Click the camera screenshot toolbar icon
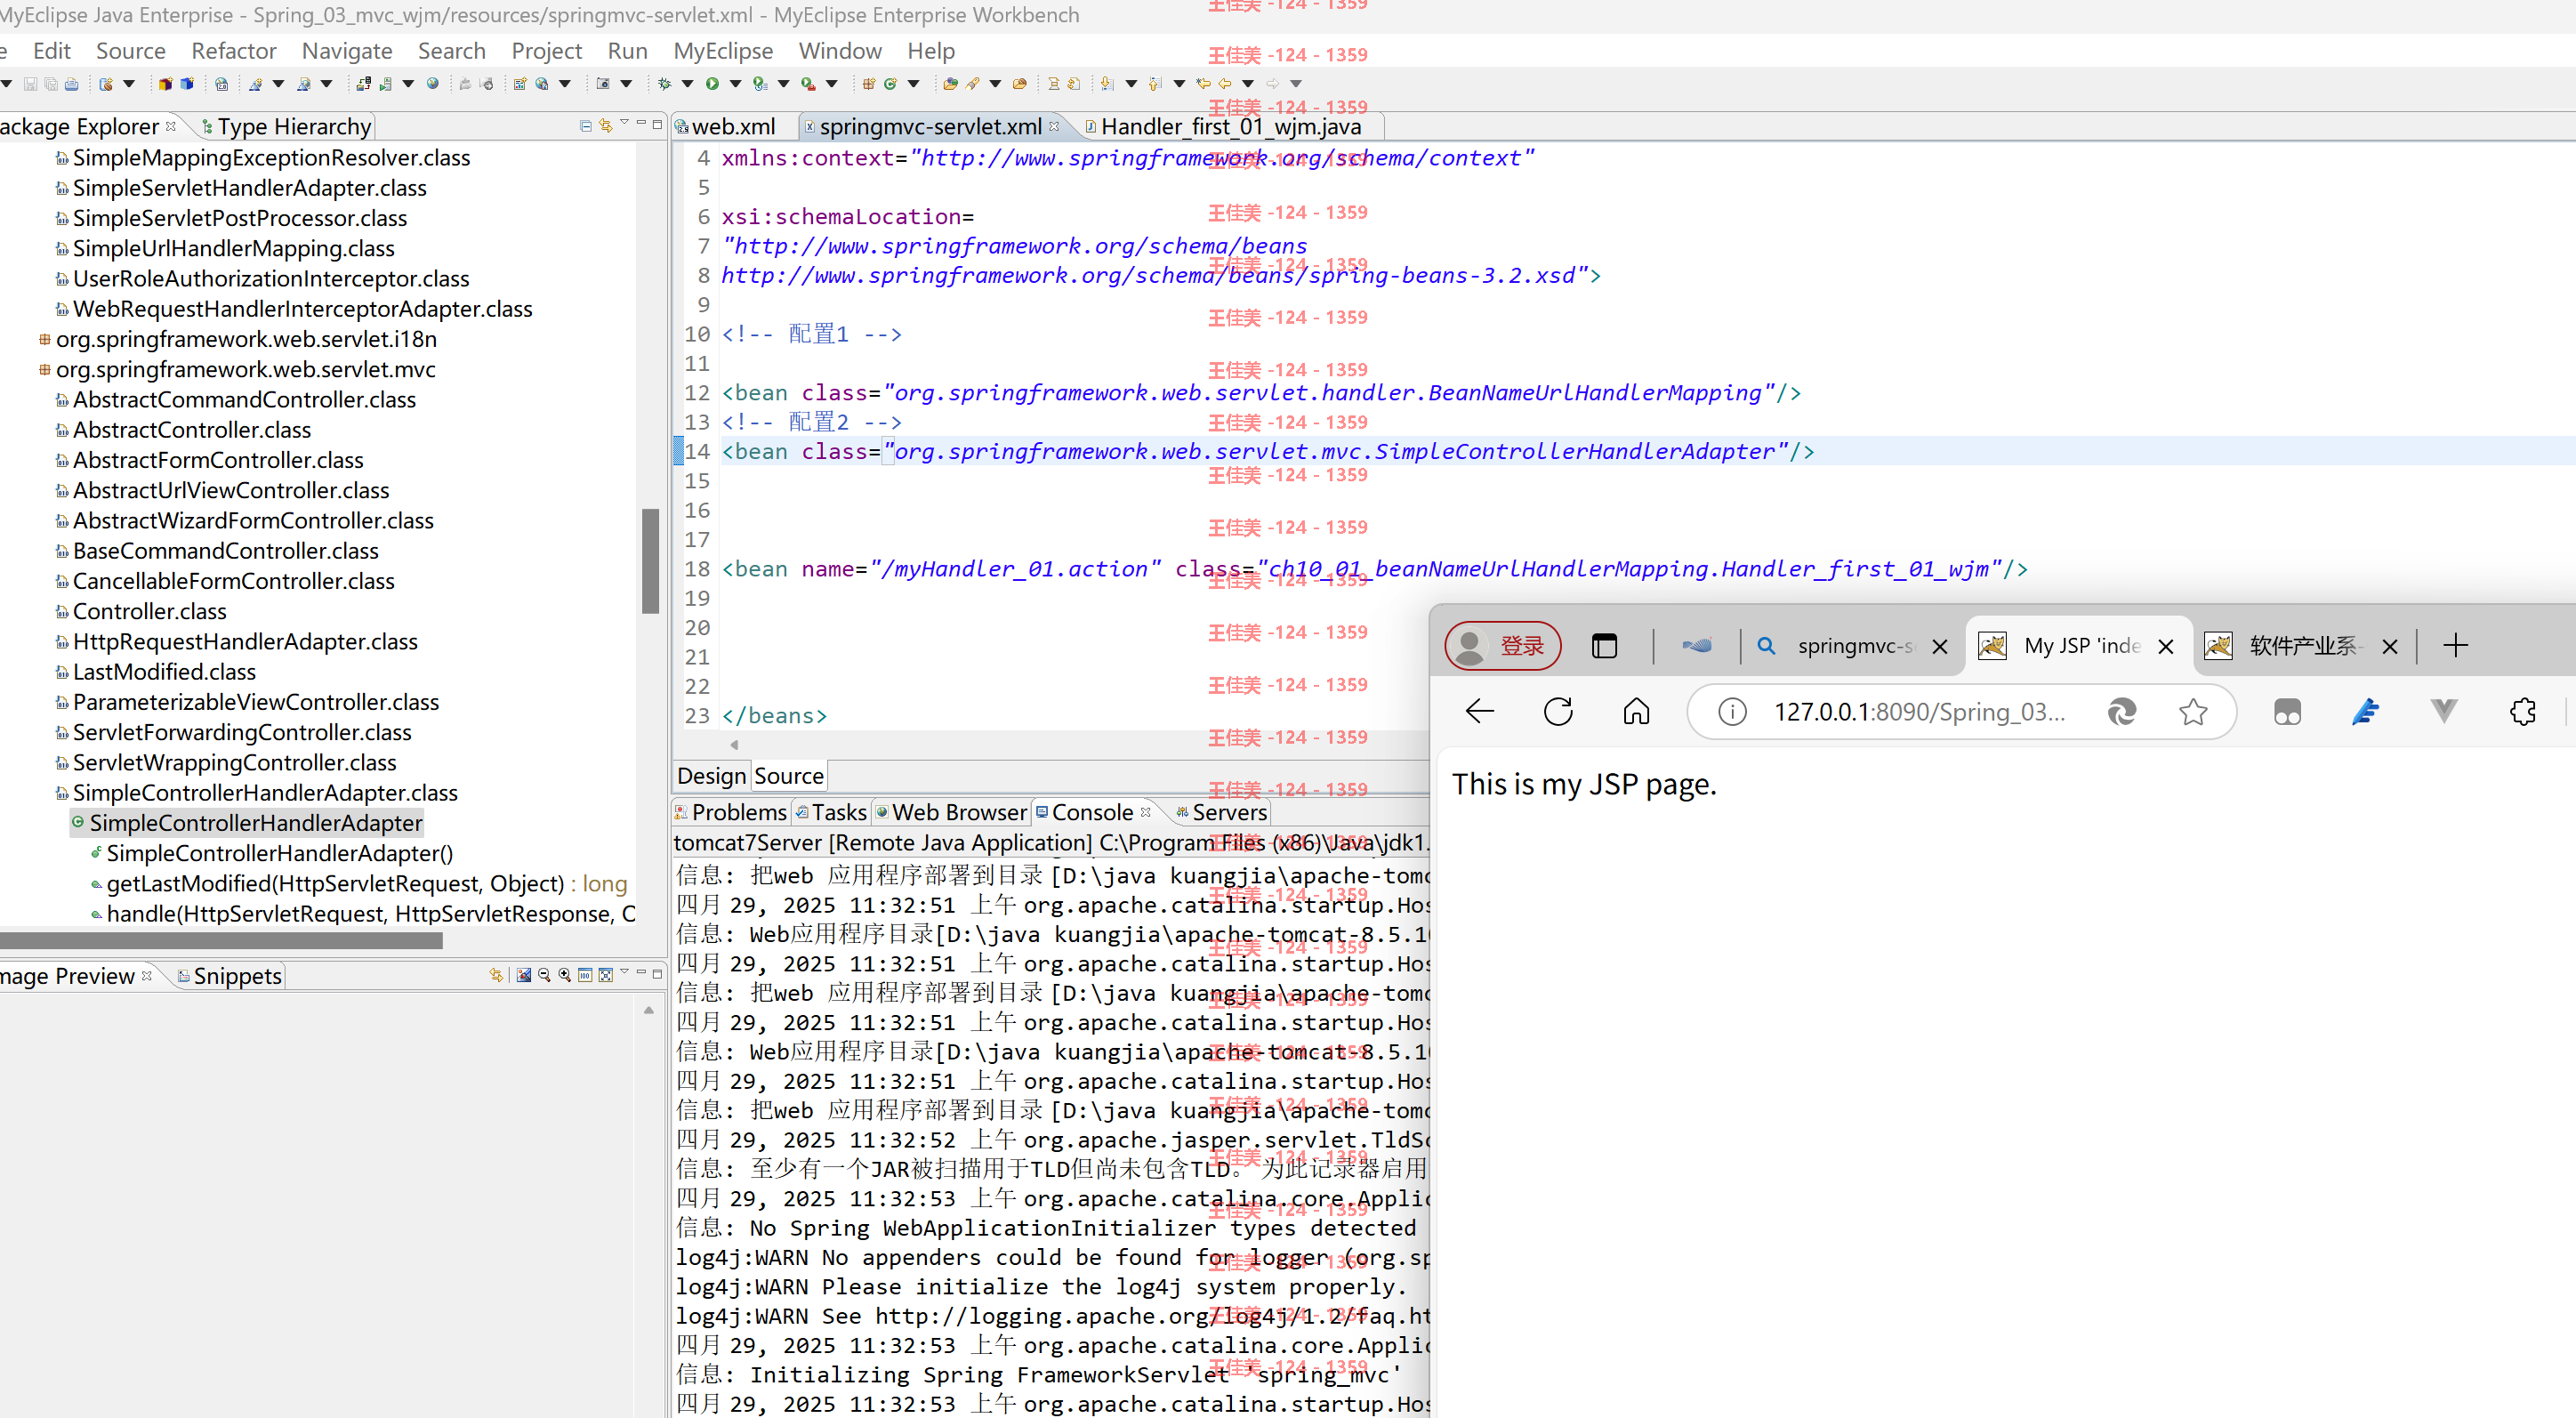 point(603,84)
